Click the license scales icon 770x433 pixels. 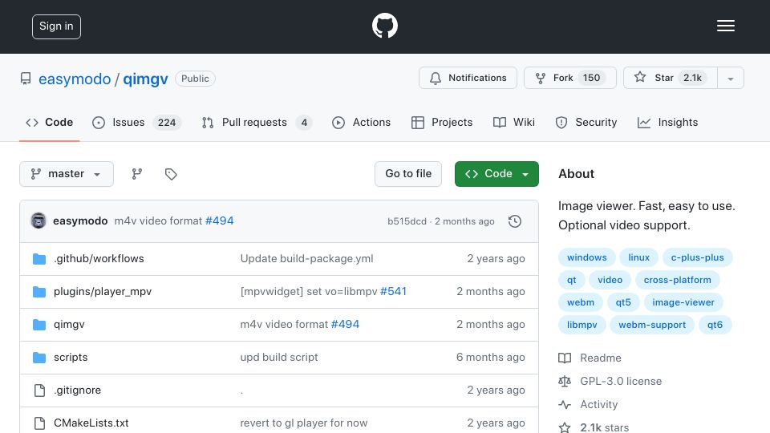(565, 381)
